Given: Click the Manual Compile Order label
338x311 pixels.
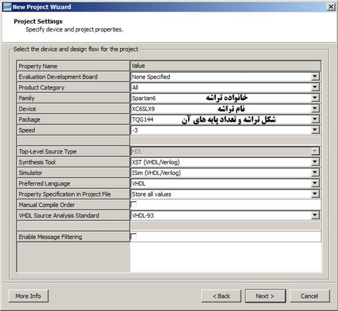Looking at the screenshot, I should pyautogui.click(x=47, y=205).
